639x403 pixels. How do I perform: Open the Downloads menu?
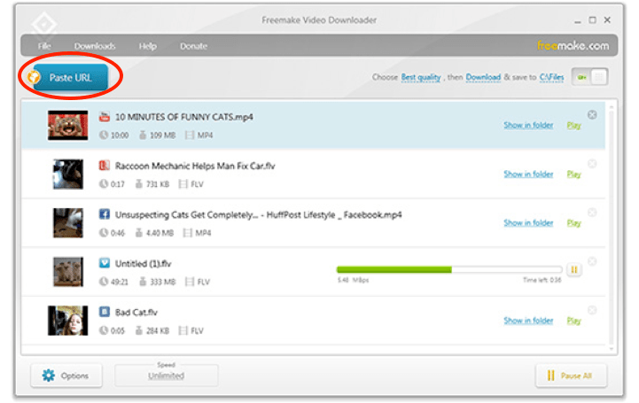(x=95, y=46)
